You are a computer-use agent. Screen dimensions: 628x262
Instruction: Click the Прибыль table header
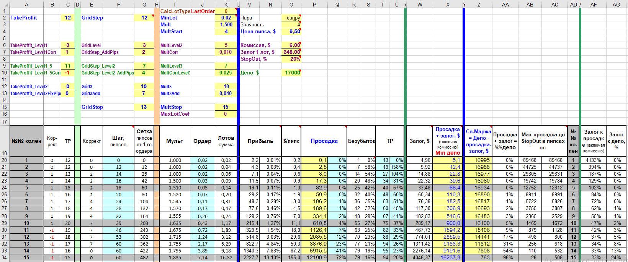[x=260, y=141]
